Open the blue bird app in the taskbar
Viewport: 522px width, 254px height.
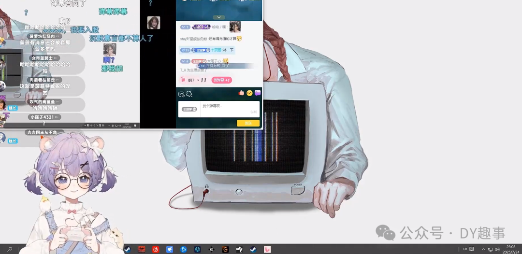click(x=170, y=249)
